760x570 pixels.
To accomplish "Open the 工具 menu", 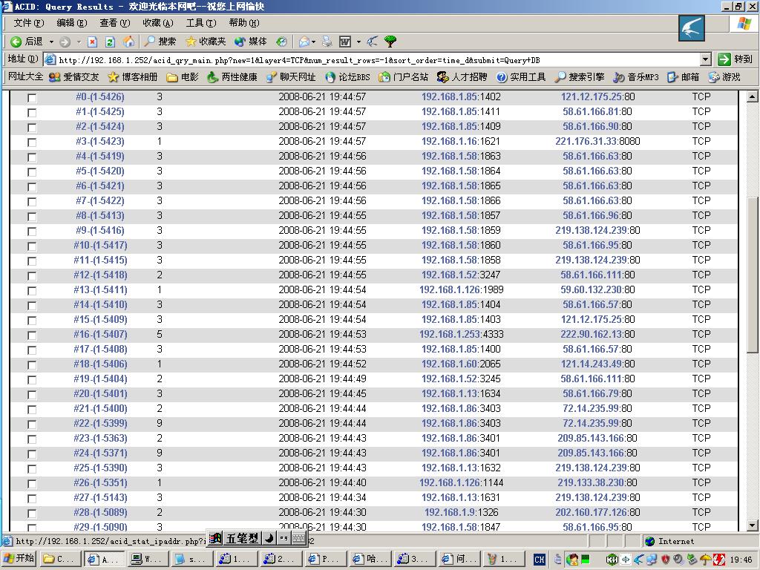I will tap(201, 23).
